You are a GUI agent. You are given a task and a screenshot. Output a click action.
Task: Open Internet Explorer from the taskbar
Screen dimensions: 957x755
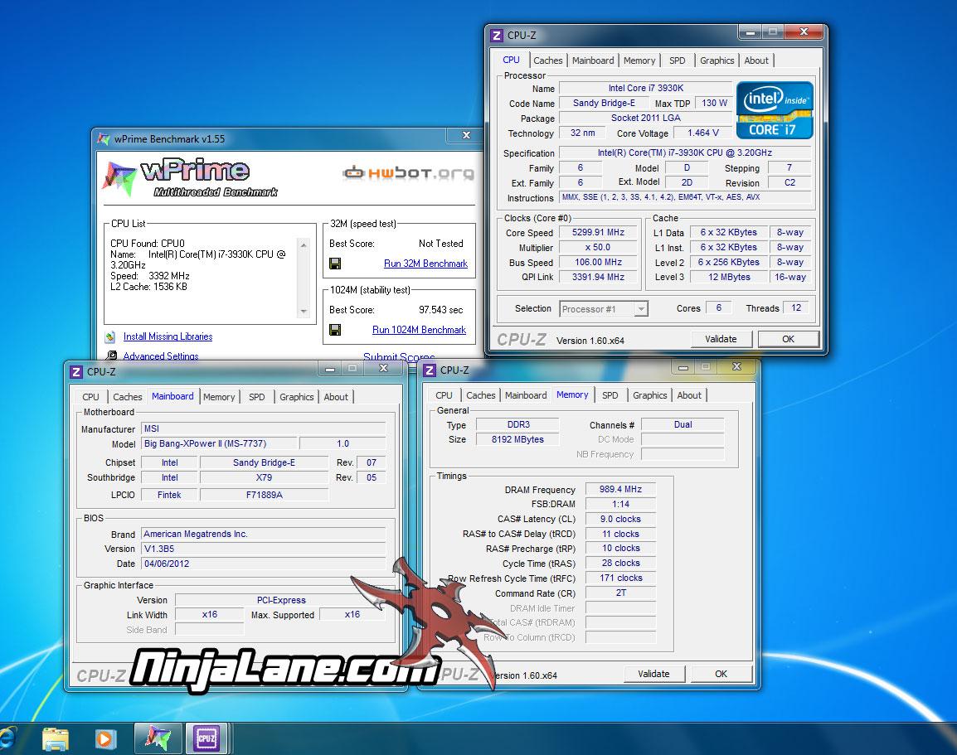[x=6, y=738]
